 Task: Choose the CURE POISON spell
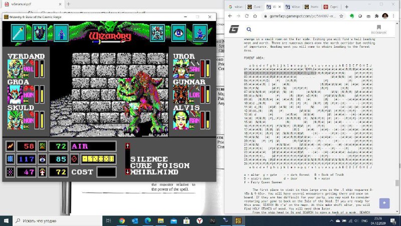point(160,166)
